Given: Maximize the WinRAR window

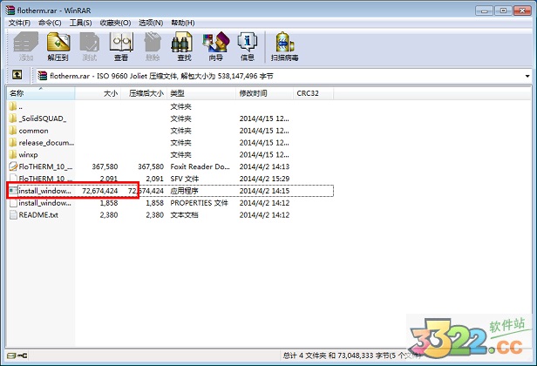Looking at the screenshot, I should (503, 10).
